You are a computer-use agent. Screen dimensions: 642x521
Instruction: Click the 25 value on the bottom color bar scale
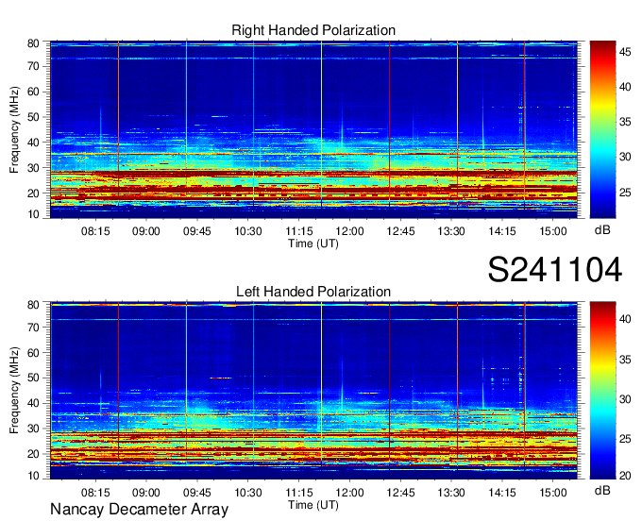click(x=625, y=439)
